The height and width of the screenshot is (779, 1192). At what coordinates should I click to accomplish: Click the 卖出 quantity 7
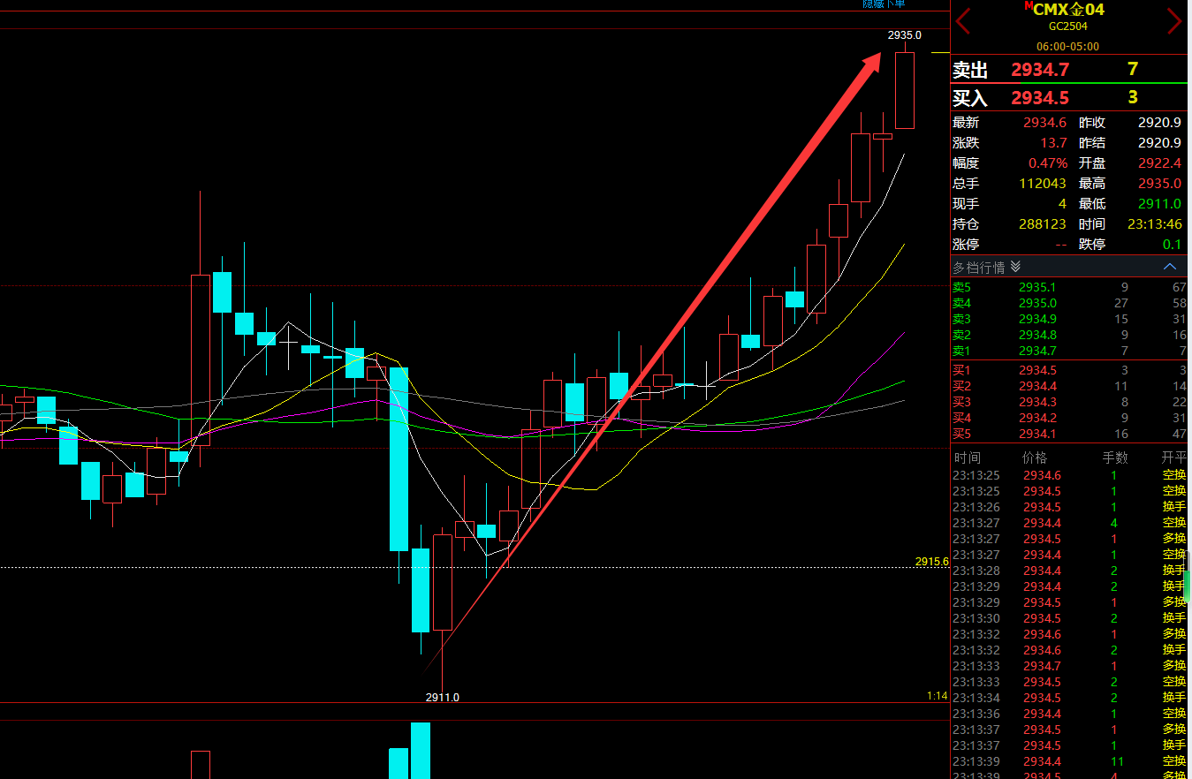coord(1133,70)
